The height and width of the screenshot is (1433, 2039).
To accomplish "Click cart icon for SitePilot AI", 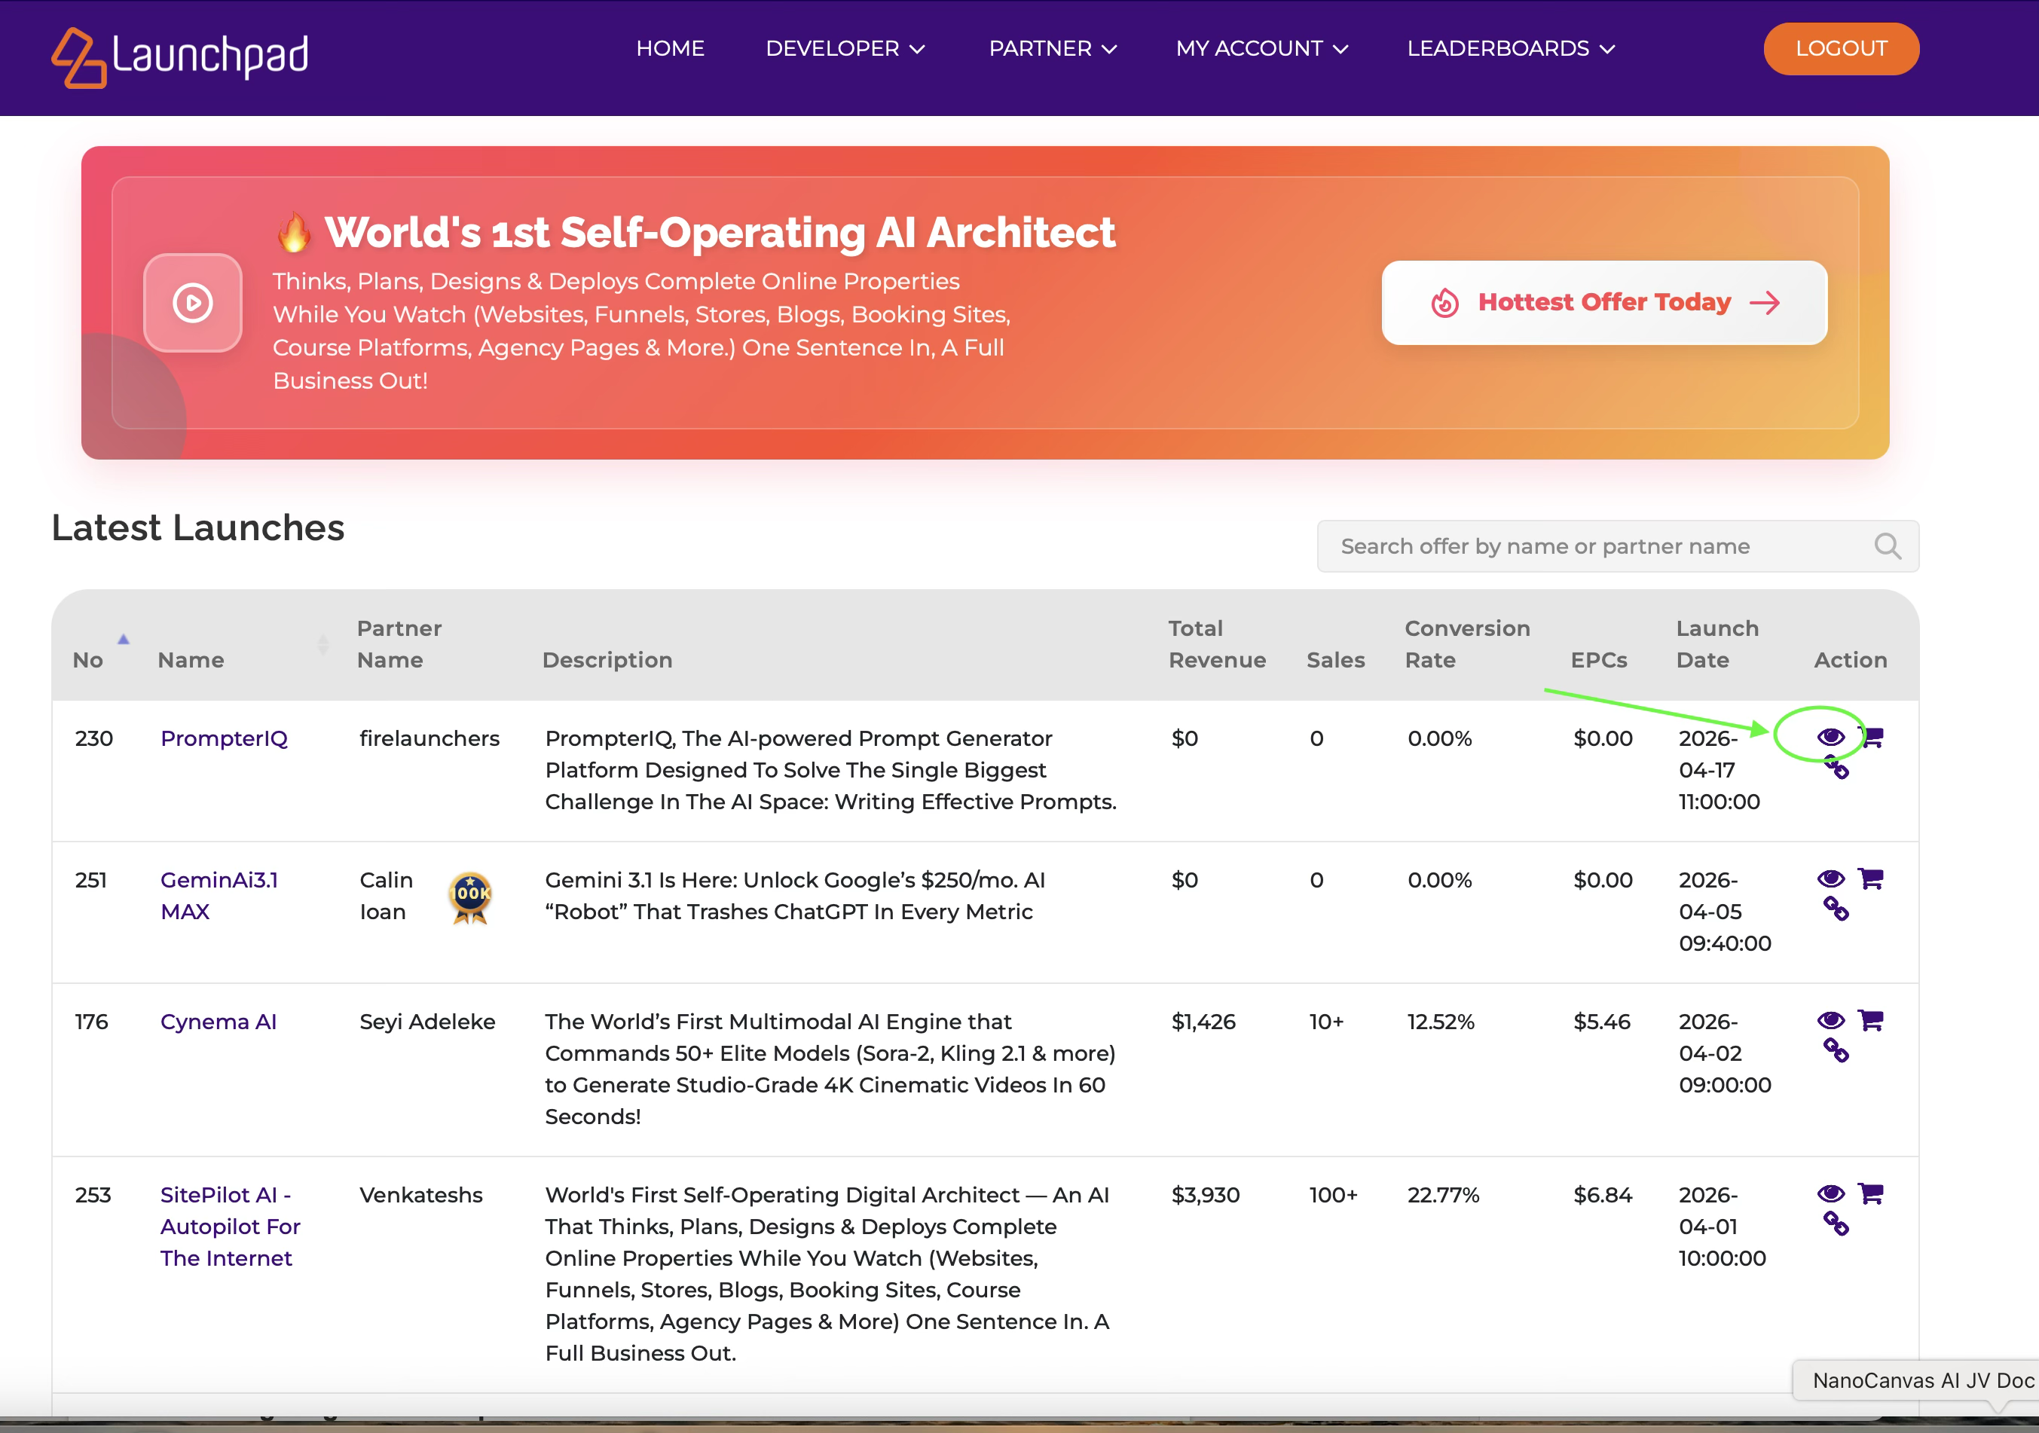I will point(1871,1193).
